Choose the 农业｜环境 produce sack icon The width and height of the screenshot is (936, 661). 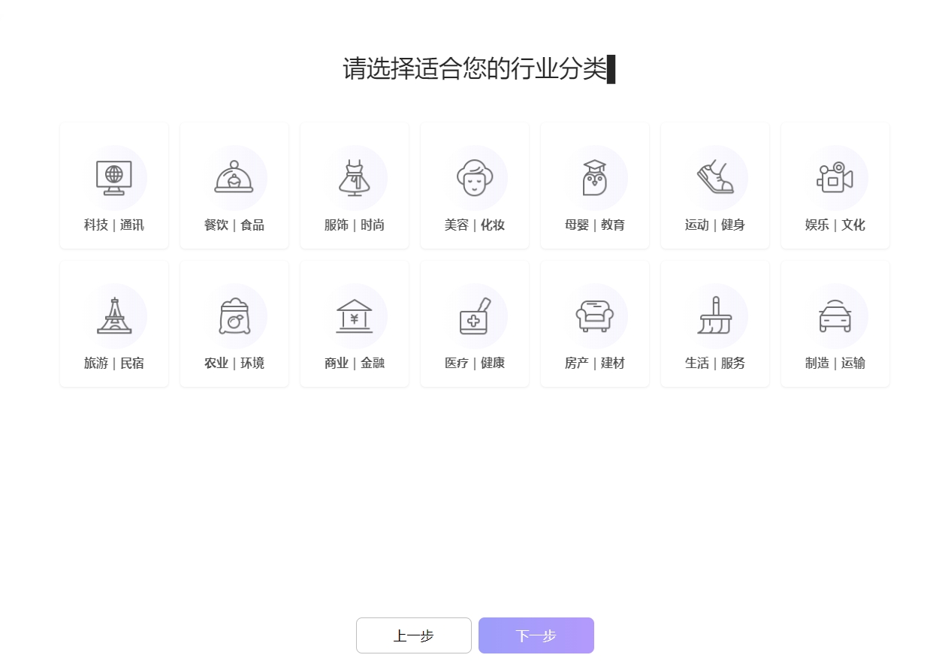(234, 316)
